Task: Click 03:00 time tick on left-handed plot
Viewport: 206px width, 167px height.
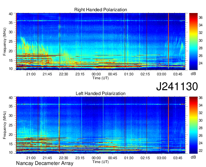Action: [161, 158]
